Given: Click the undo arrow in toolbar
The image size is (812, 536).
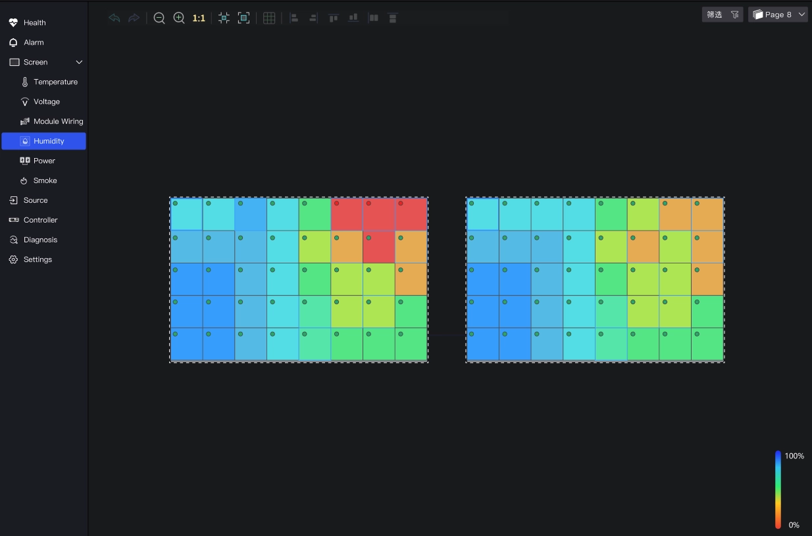Looking at the screenshot, I should point(114,18).
